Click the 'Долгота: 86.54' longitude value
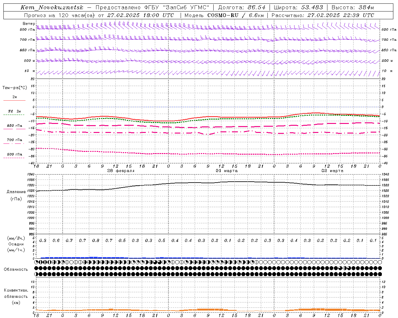The image size is (398, 318). click(x=242, y=7)
